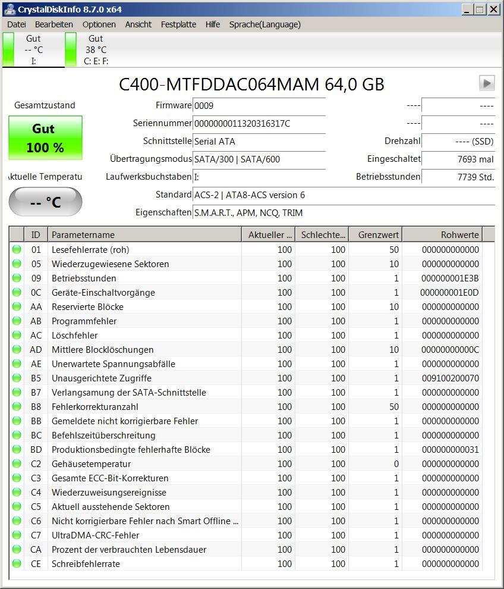Image resolution: width=504 pixels, height=589 pixels.
Task: Click status dot for UltraDMA-CRC-Fehler
Action: [x=17, y=535]
